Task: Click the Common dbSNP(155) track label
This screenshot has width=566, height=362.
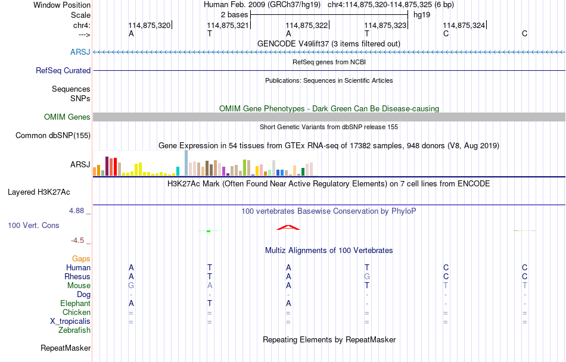Action: (52, 135)
